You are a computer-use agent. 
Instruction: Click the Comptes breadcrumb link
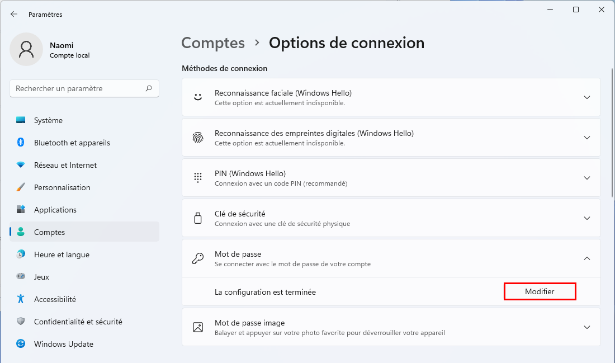213,43
